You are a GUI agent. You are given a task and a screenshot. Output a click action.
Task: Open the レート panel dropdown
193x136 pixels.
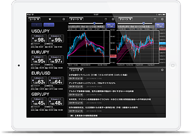pos(34,19)
